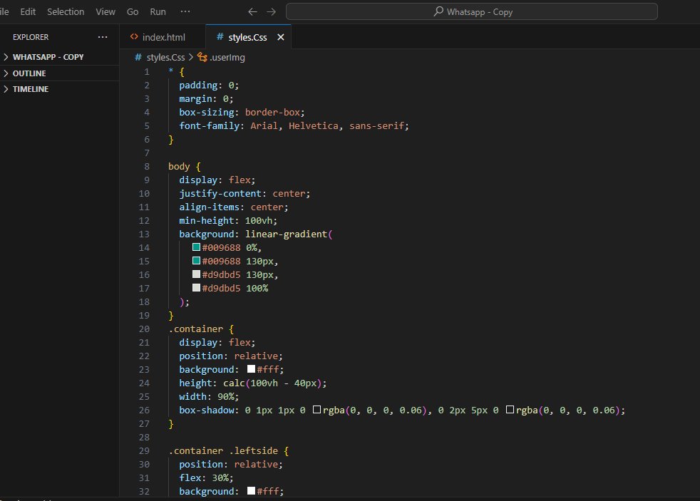Click line number 29 in the gutter
700x501 pixels.
tap(144, 450)
